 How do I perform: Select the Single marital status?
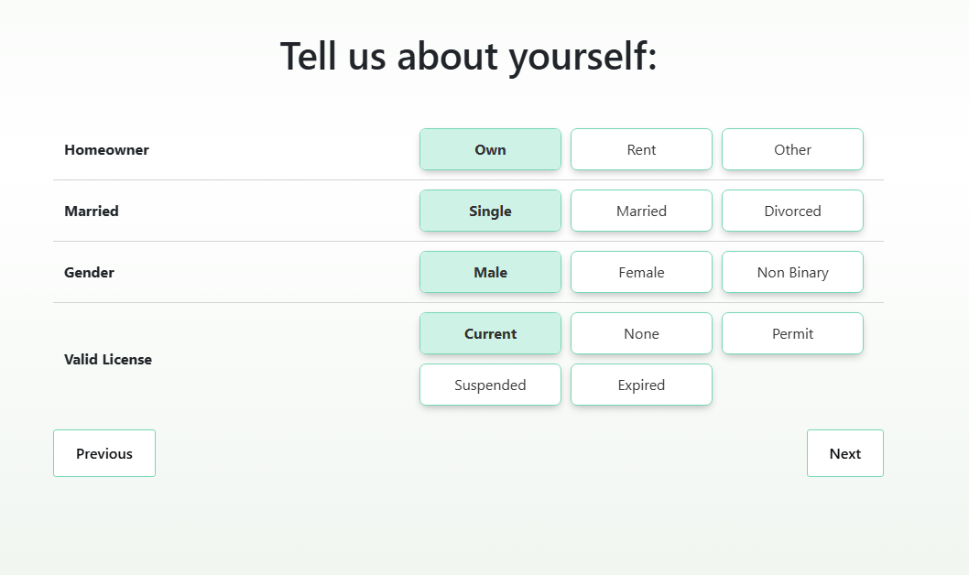tap(490, 211)
